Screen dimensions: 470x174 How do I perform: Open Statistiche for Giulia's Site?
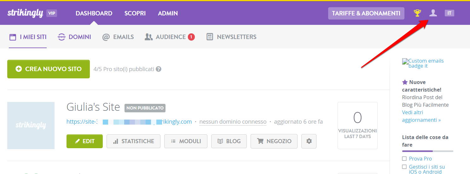tap(133, 141)
